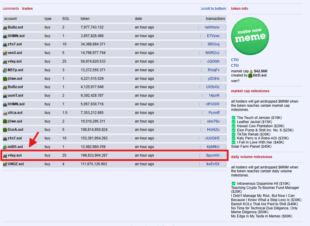310x226 pixels.
Task: Open the DcnA.sol account name link
Action: 15,130
